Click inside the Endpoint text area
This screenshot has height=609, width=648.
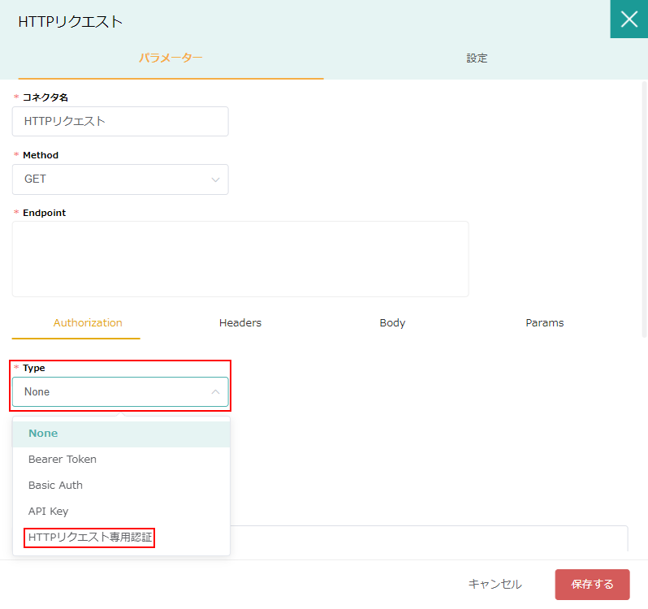[240, 259]
